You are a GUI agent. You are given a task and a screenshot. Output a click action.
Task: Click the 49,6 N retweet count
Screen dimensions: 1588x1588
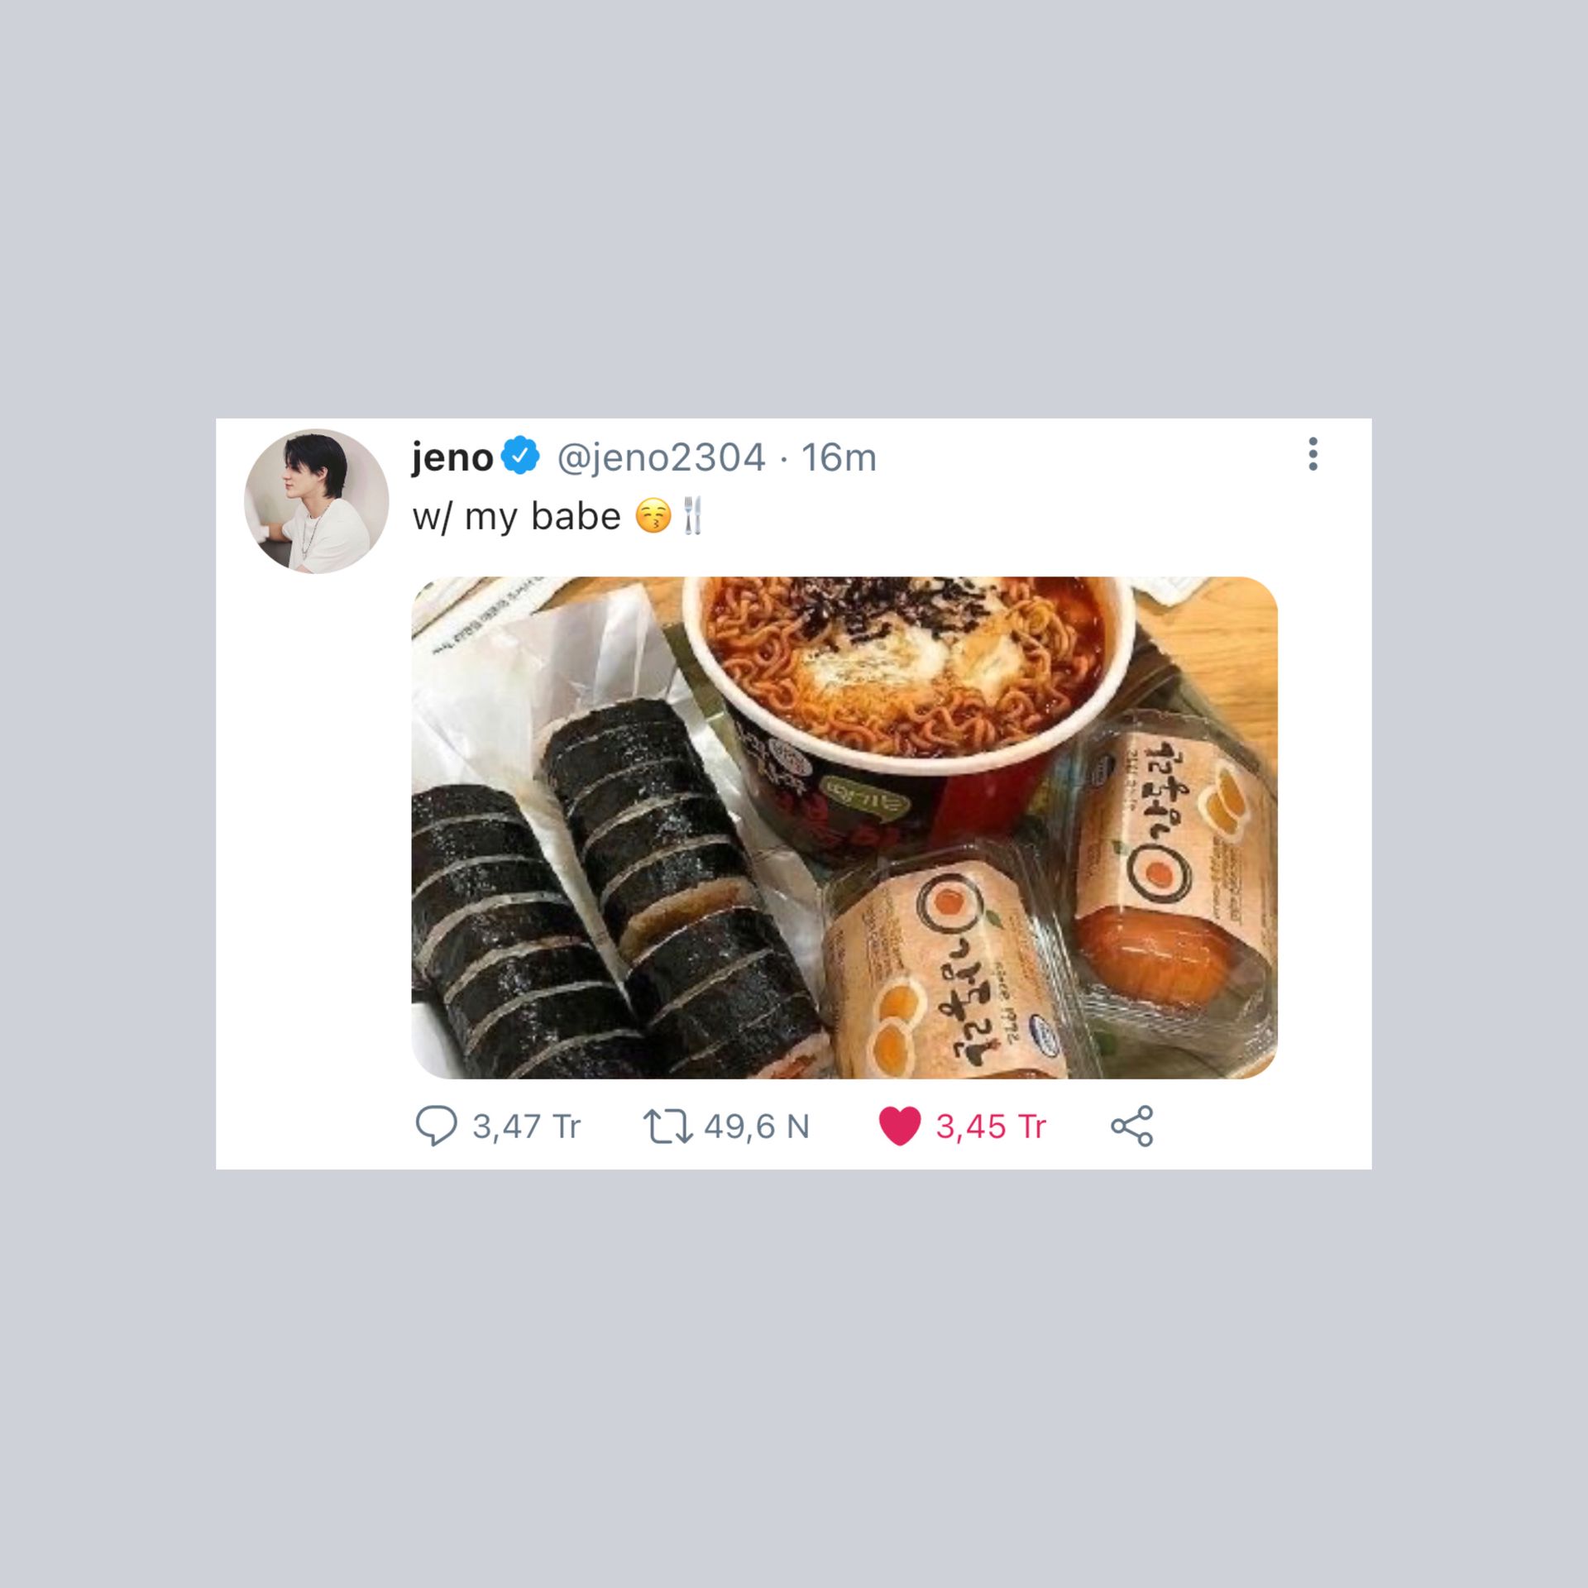click(757, 1126)
